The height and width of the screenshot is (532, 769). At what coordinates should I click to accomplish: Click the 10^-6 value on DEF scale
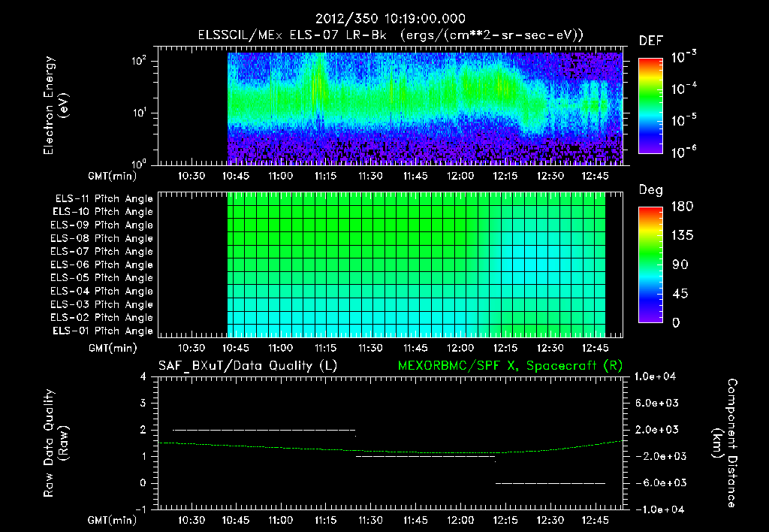coord(684,152)
